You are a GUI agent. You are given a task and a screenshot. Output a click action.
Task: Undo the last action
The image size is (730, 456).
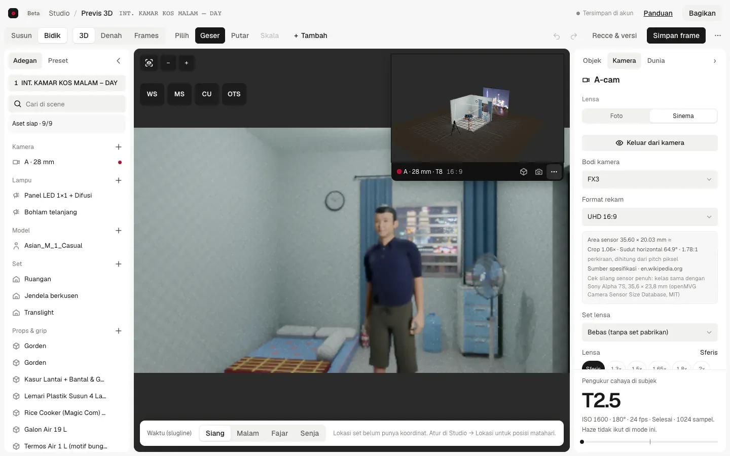557,36
